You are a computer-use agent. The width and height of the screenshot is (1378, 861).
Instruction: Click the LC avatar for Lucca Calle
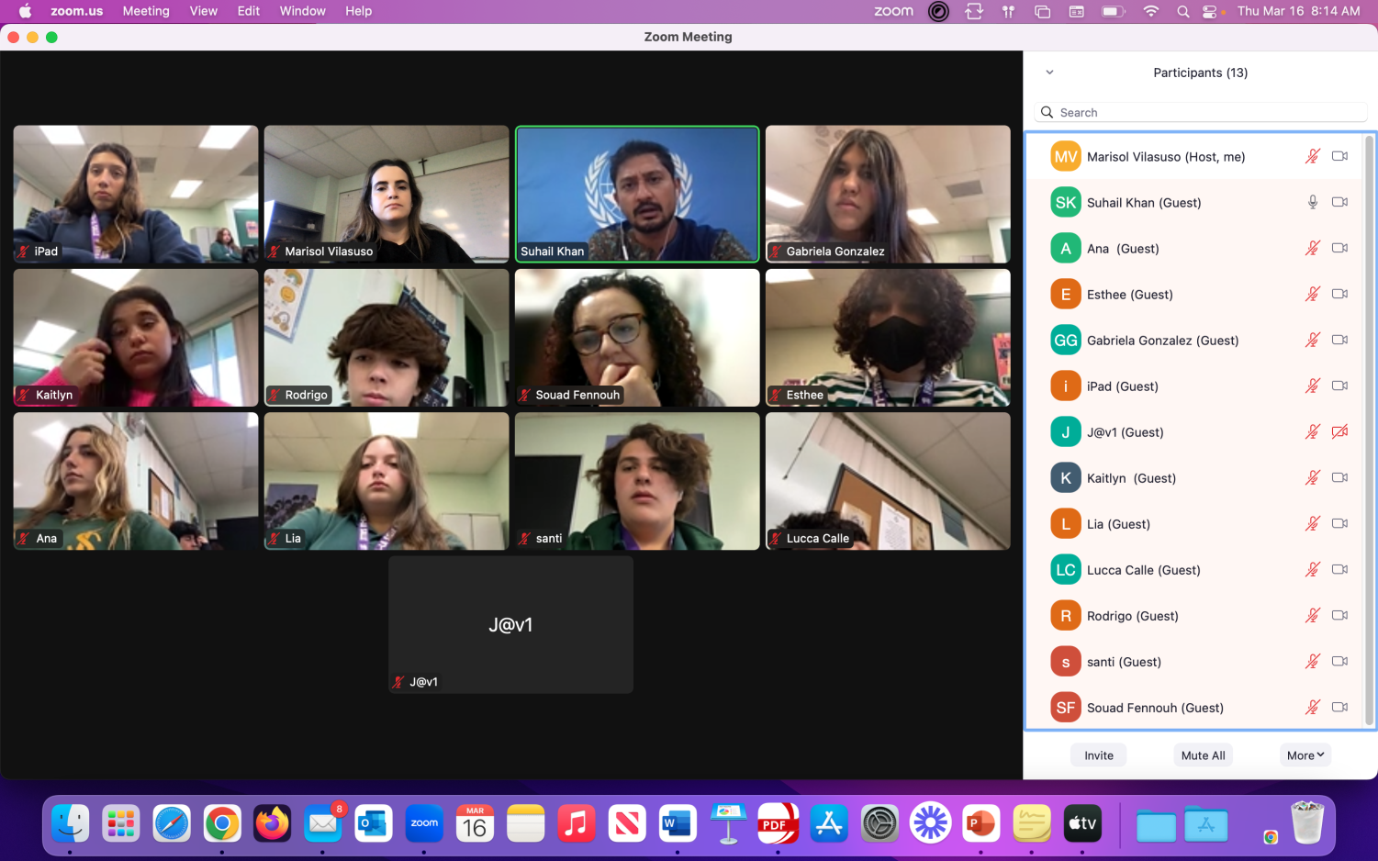pyautogui.click(x=1066, y=570)
